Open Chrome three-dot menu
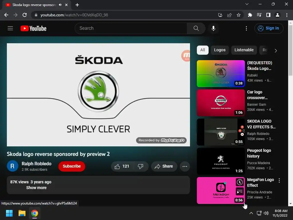293x220 pixels. point(287,15)
